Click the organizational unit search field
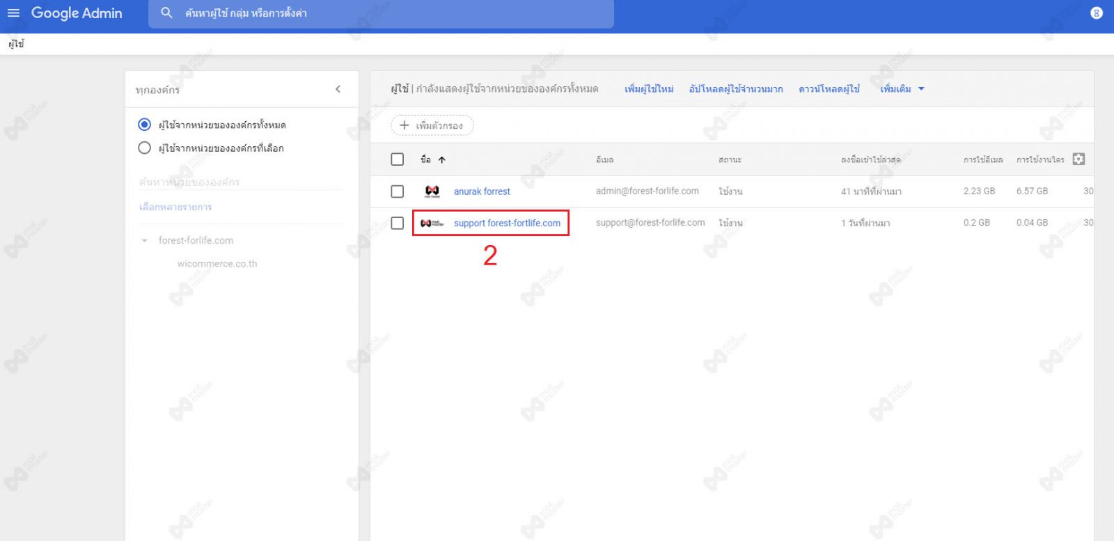 pos(240,182)
